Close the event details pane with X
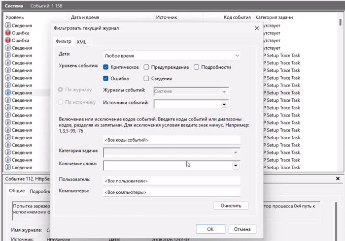 coord(338,179)
